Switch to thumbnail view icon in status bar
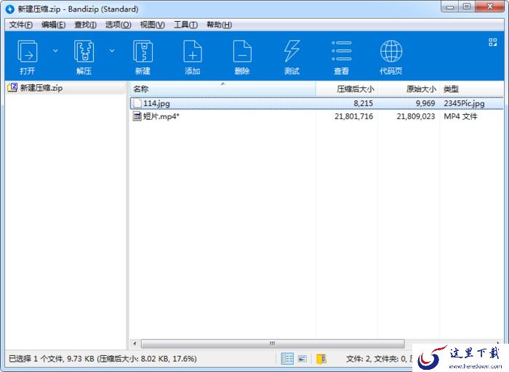509x372 pixels. point(302,359)
